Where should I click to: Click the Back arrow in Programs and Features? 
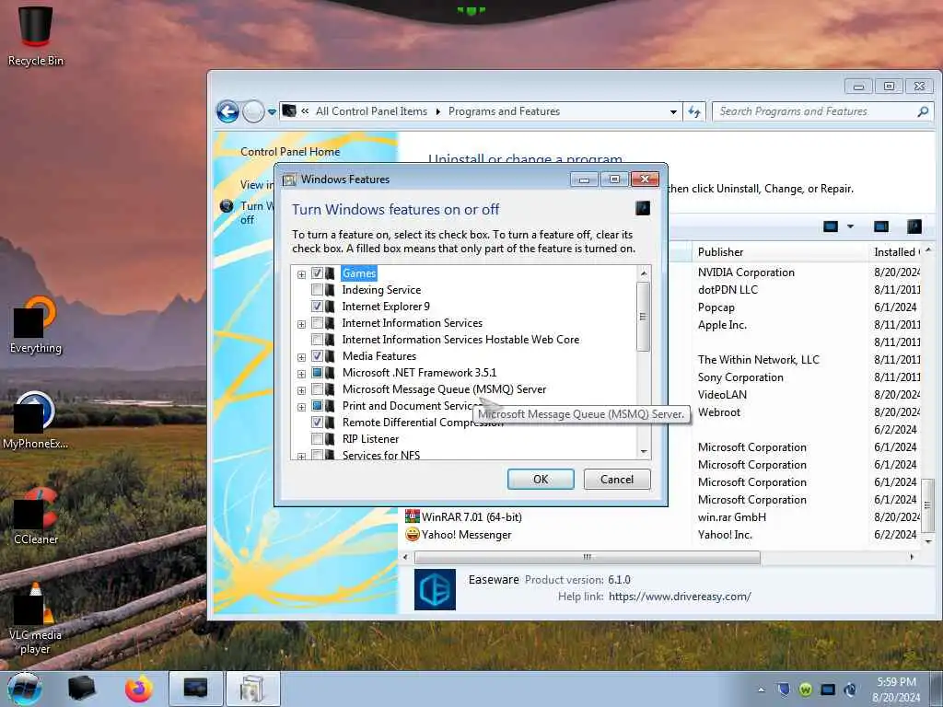coord(227,111)
